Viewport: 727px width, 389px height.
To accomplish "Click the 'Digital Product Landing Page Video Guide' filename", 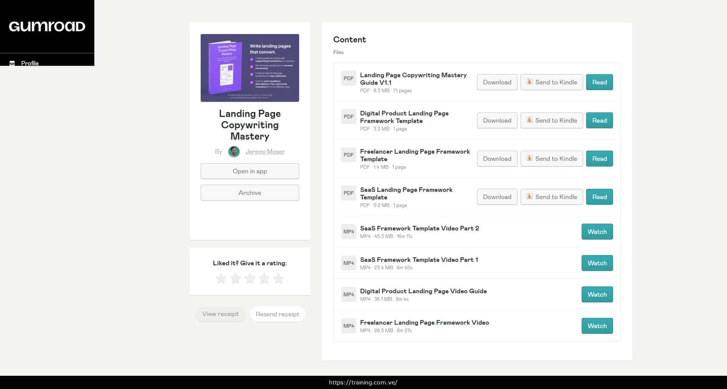I will (423, 291).
